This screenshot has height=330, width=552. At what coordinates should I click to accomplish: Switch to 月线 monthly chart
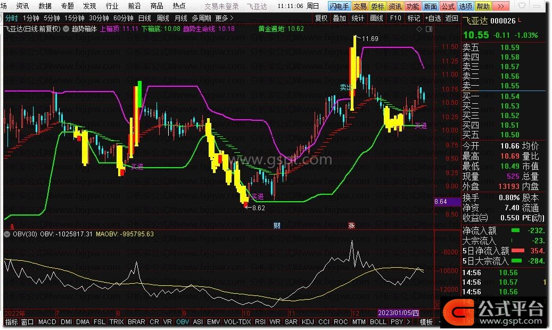click(x=181, y=18)
